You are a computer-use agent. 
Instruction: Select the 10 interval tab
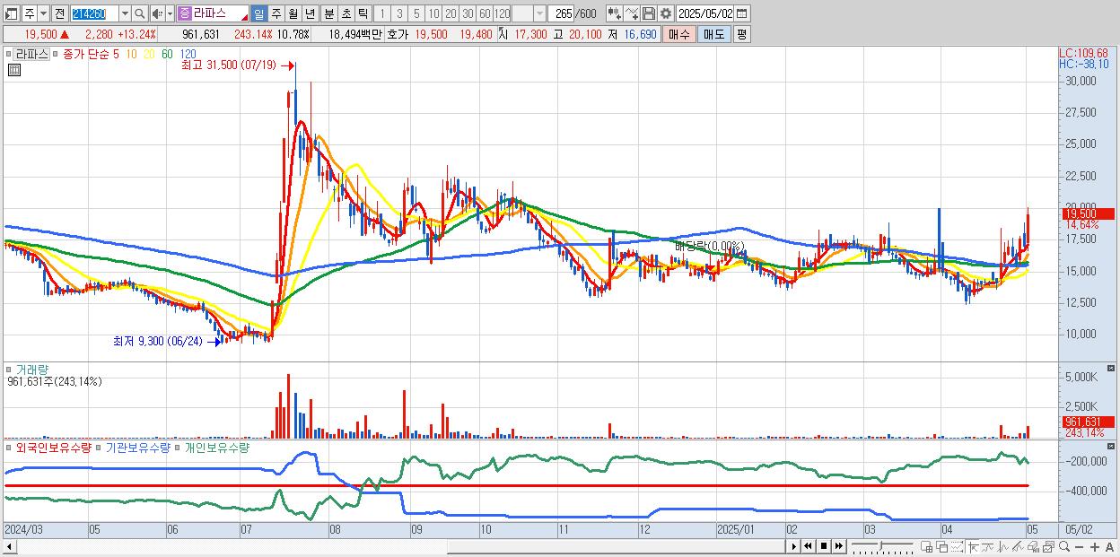coord(433,13)
